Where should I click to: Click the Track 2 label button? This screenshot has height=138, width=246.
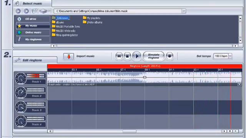tap(36, 96)
